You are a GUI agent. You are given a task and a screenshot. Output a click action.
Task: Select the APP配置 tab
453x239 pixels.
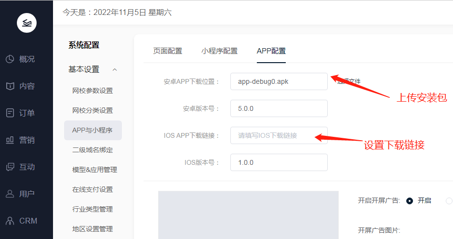(x=271, y=51)
